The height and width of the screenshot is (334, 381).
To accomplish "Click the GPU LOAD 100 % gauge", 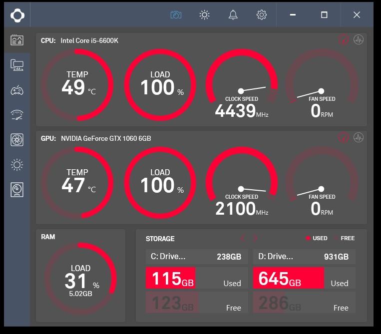I will pos(160,183).
